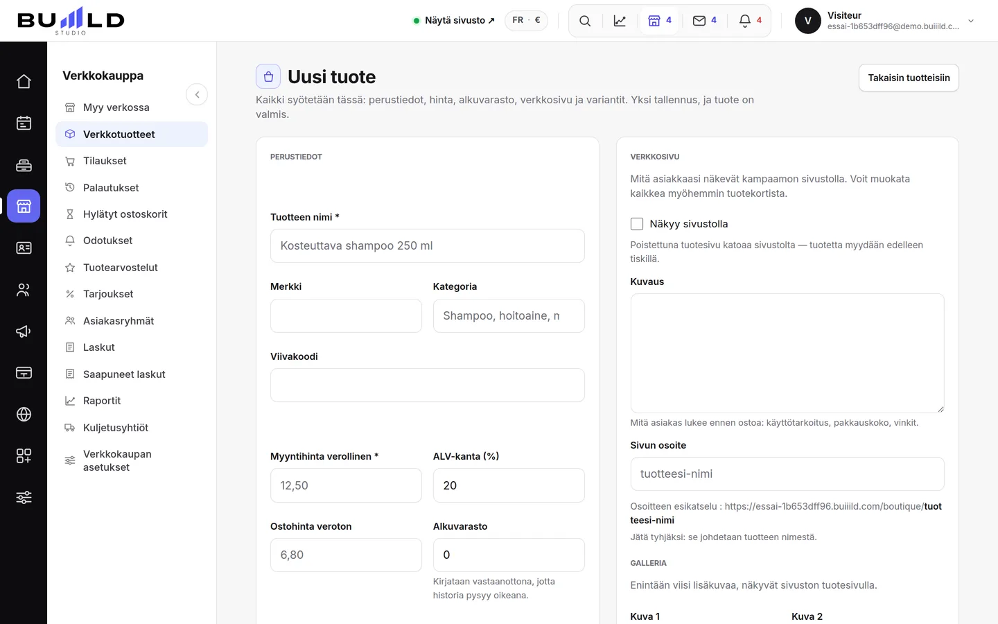
Task: Click the Sivun osoite input
Action: [x=787, y=474]
